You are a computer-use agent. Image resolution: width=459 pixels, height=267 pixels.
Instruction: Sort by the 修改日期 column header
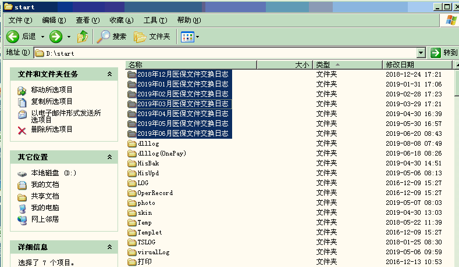(418, 64)
